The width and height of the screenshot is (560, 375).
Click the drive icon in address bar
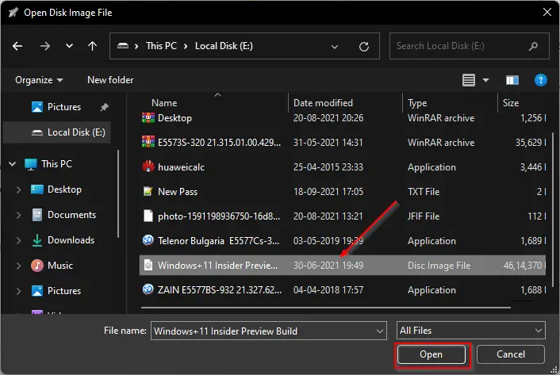click(123, 46)
